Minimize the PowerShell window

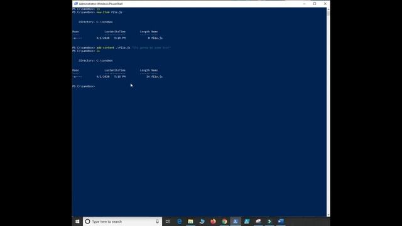[x=304, y=4]
